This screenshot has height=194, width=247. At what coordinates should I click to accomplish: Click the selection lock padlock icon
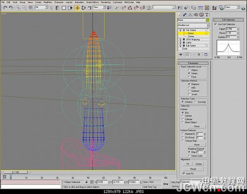(x=87, y=182)
